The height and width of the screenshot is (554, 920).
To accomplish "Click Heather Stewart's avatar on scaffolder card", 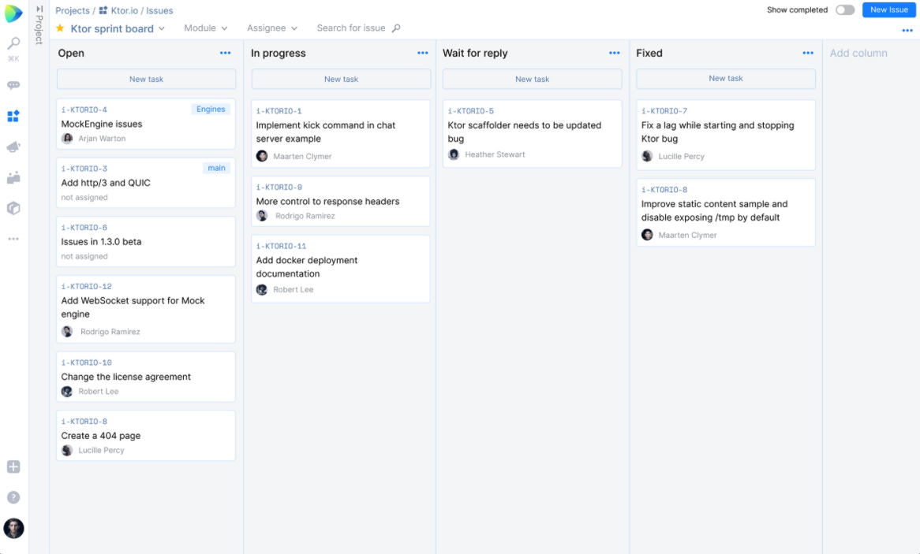I will 454,154.
